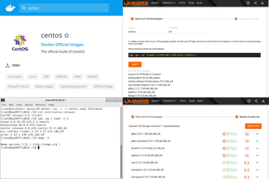Click share icon on package selection page
This screenshot has height=179, width=269.
pyautogui.click(x=255, y=3)
